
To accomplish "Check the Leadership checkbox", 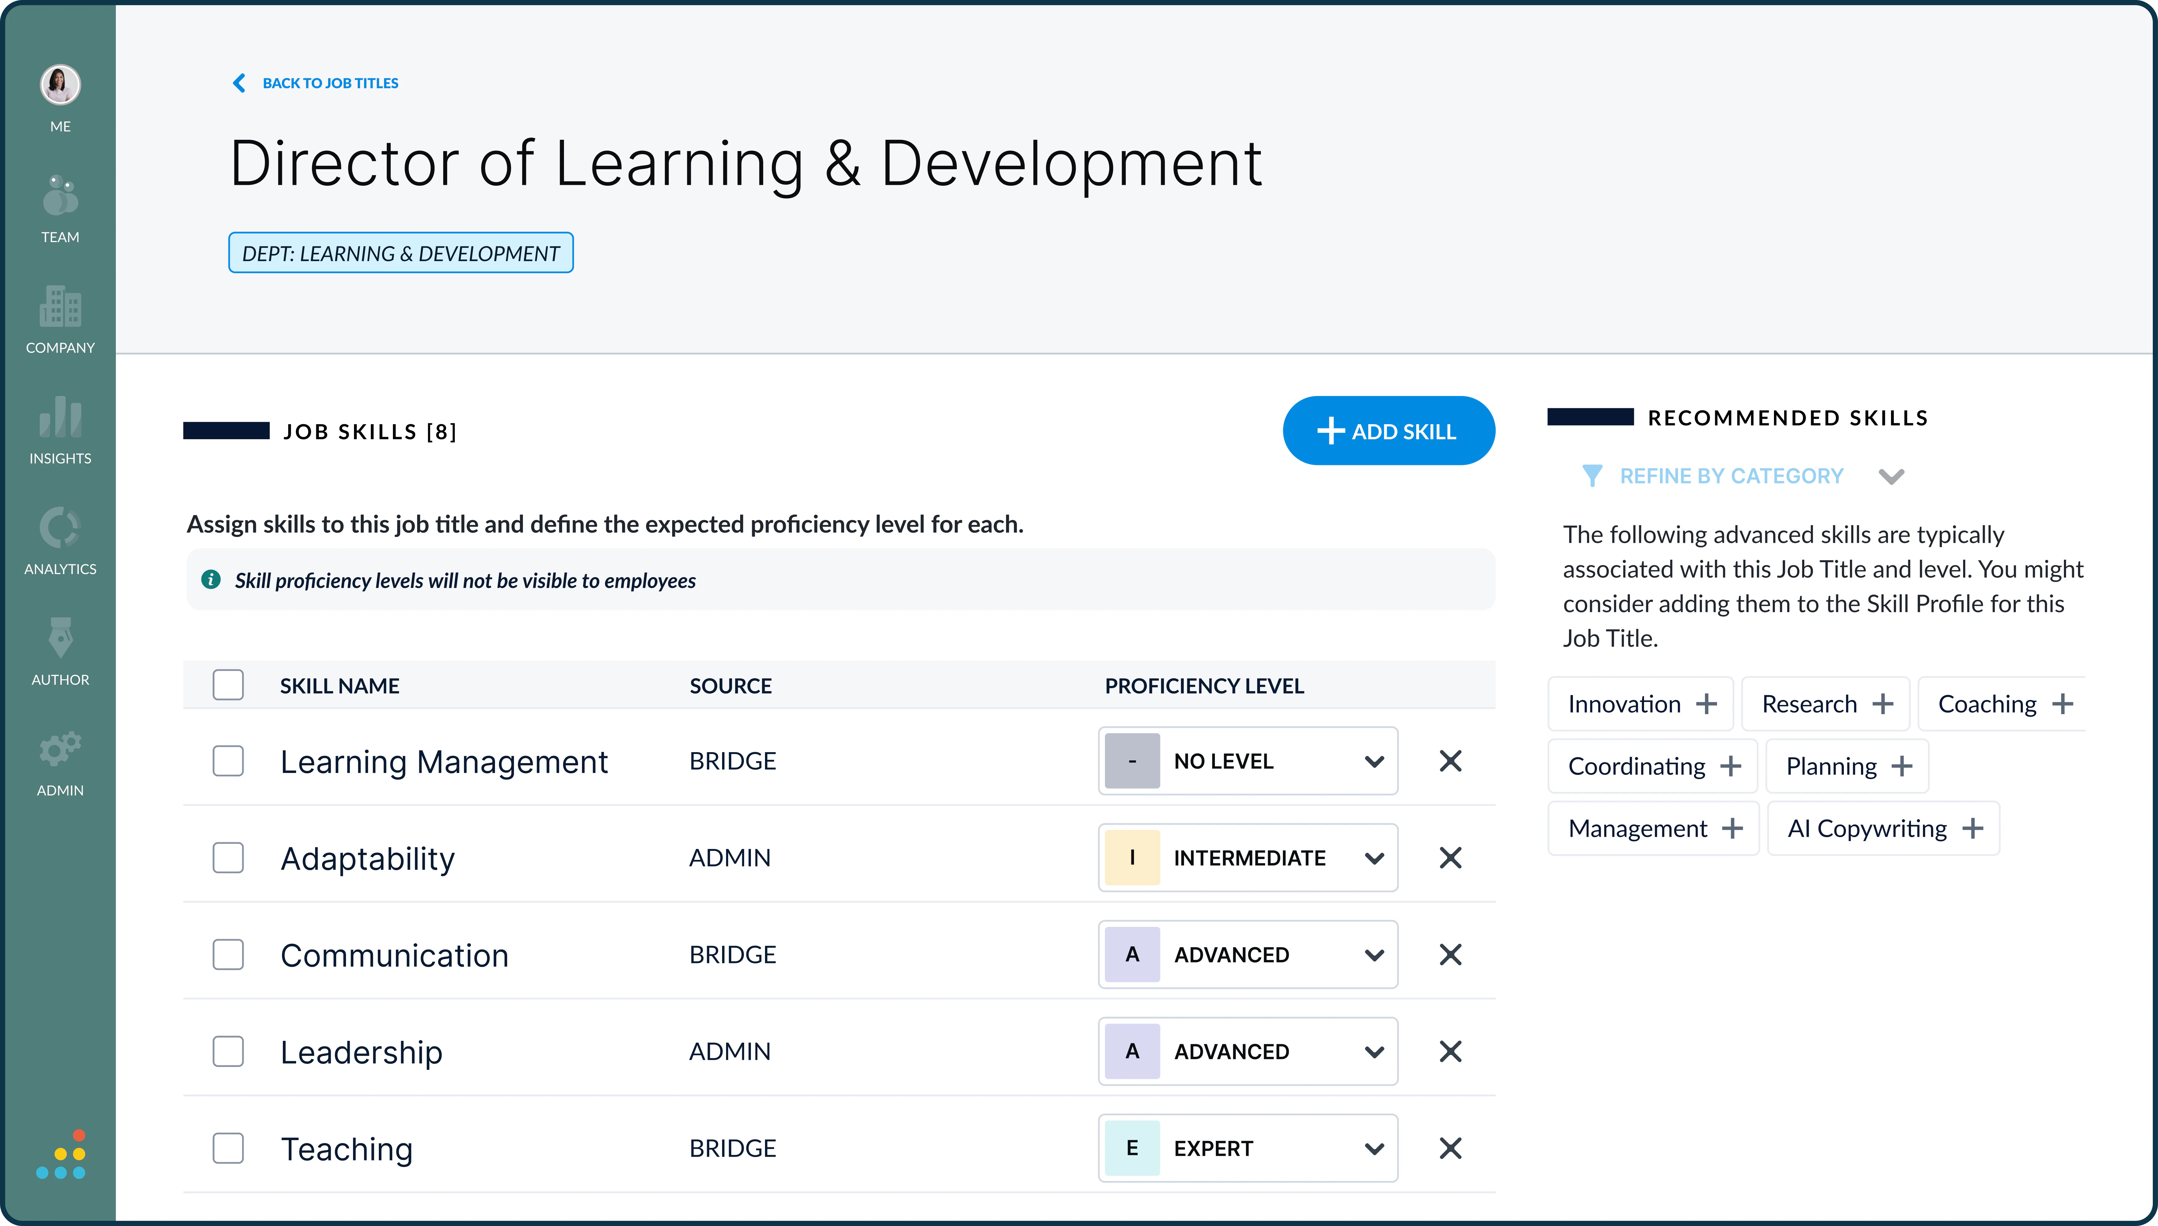I will (228, 1051).
